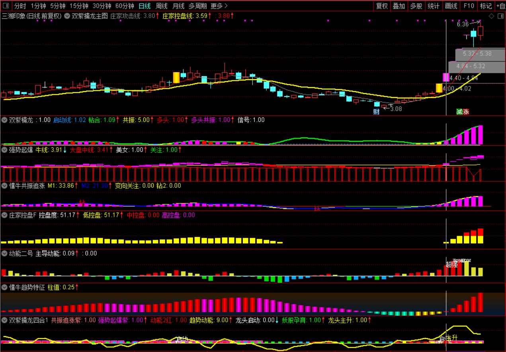This screenshot has height=352, width=506.
Task: Select the 月线 monthly tab
Action: tap(178, 6)
